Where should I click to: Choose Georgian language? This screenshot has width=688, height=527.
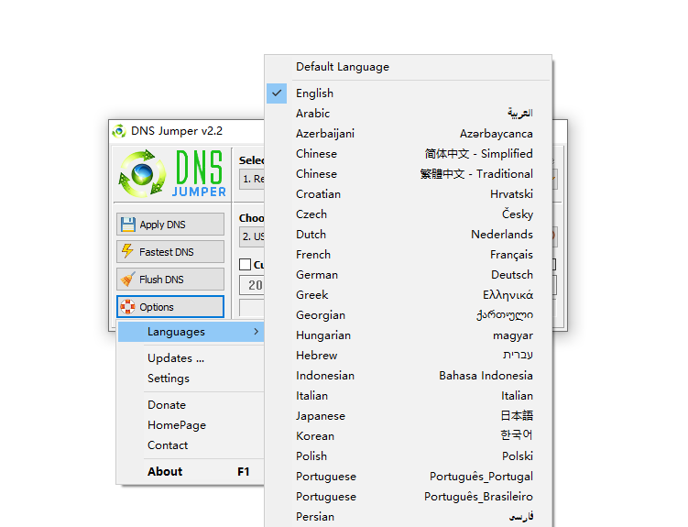pyautogui.click(x=408, y=315)
